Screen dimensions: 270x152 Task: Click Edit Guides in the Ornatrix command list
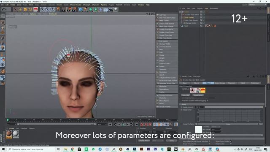pyautogui.click(x=167, y=41)
